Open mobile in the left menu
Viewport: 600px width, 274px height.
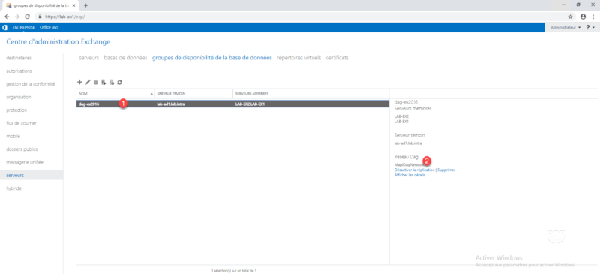pyautogui.click(x=13, y=136)
